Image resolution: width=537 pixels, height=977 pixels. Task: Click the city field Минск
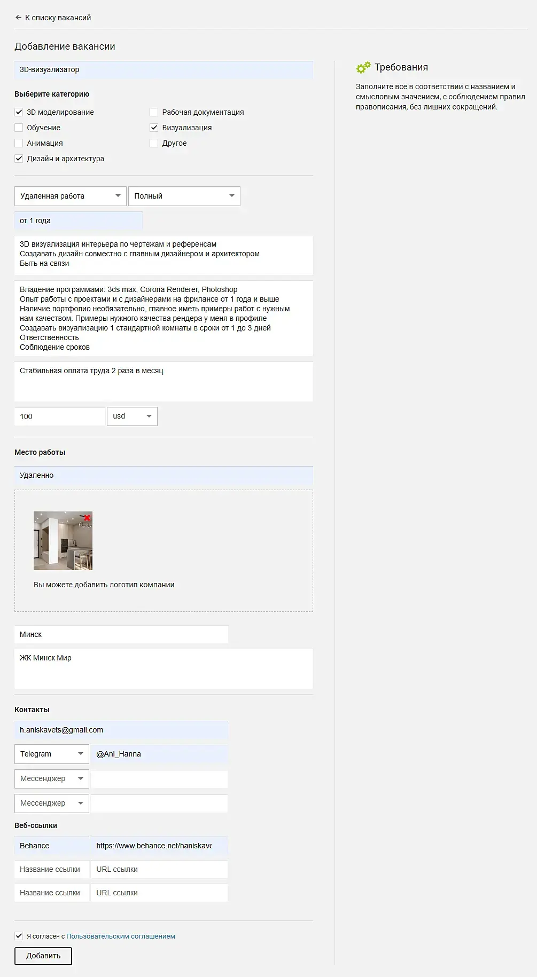coord(121,634)
